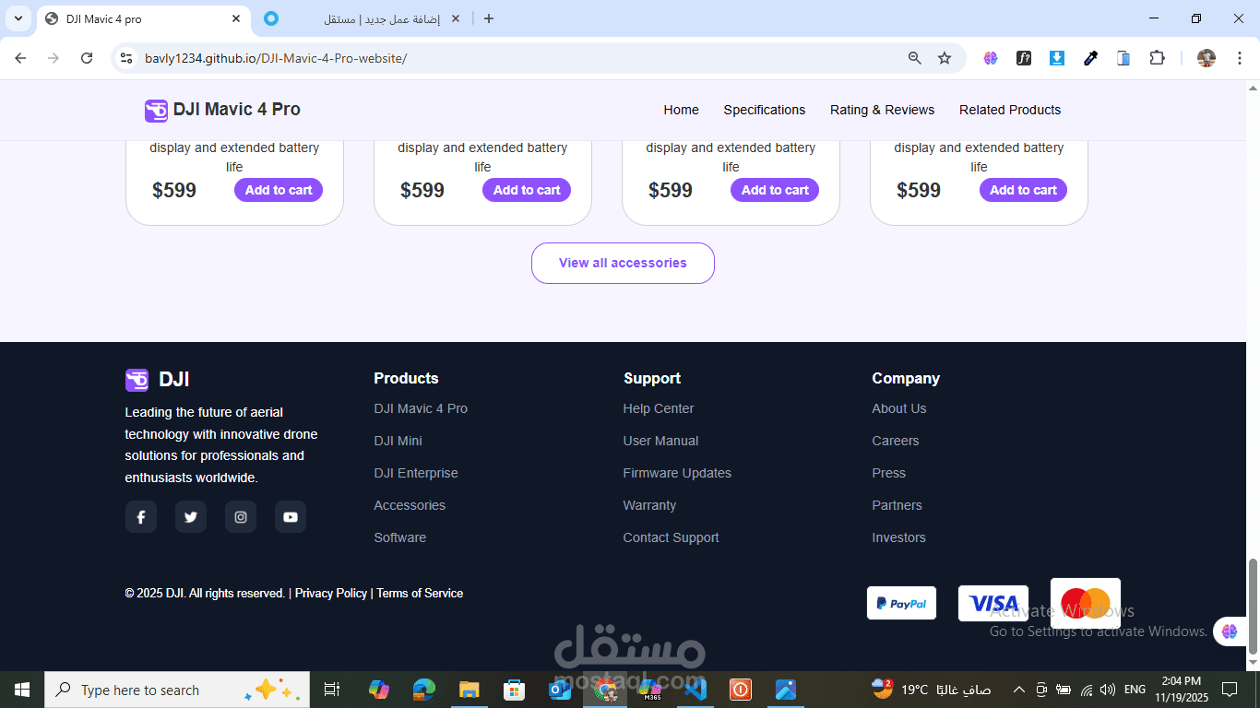The image size is (1260, 708).
Task: Open the Warranty link
Action: point(649,505)
